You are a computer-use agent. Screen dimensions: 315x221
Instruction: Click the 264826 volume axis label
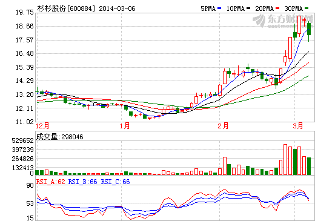click(22, 159)
